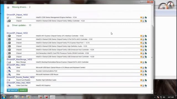Open Google Chrome from the taskbar
The height and width of the screenshot is (99, 177).
29,97
